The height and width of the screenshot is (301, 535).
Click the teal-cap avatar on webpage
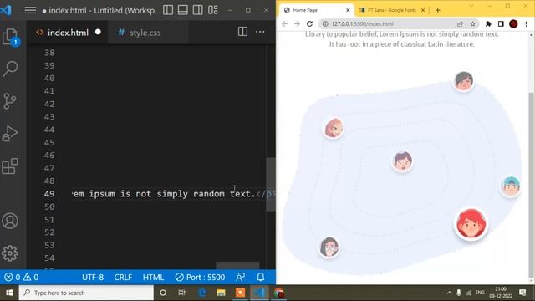[x=511, y=186]
